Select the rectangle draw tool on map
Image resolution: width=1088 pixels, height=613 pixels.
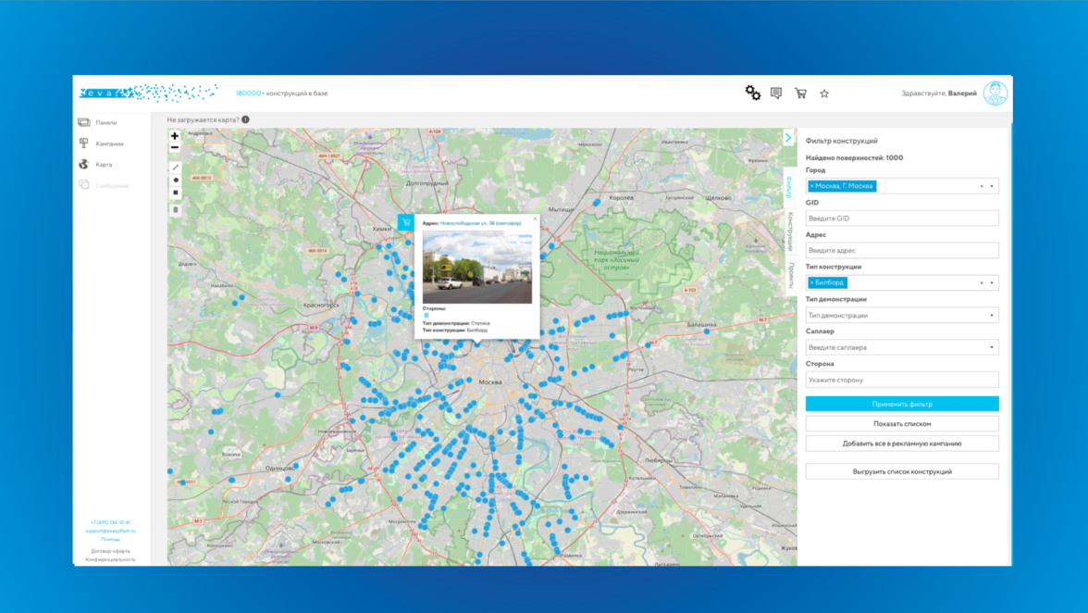point(176,193)
